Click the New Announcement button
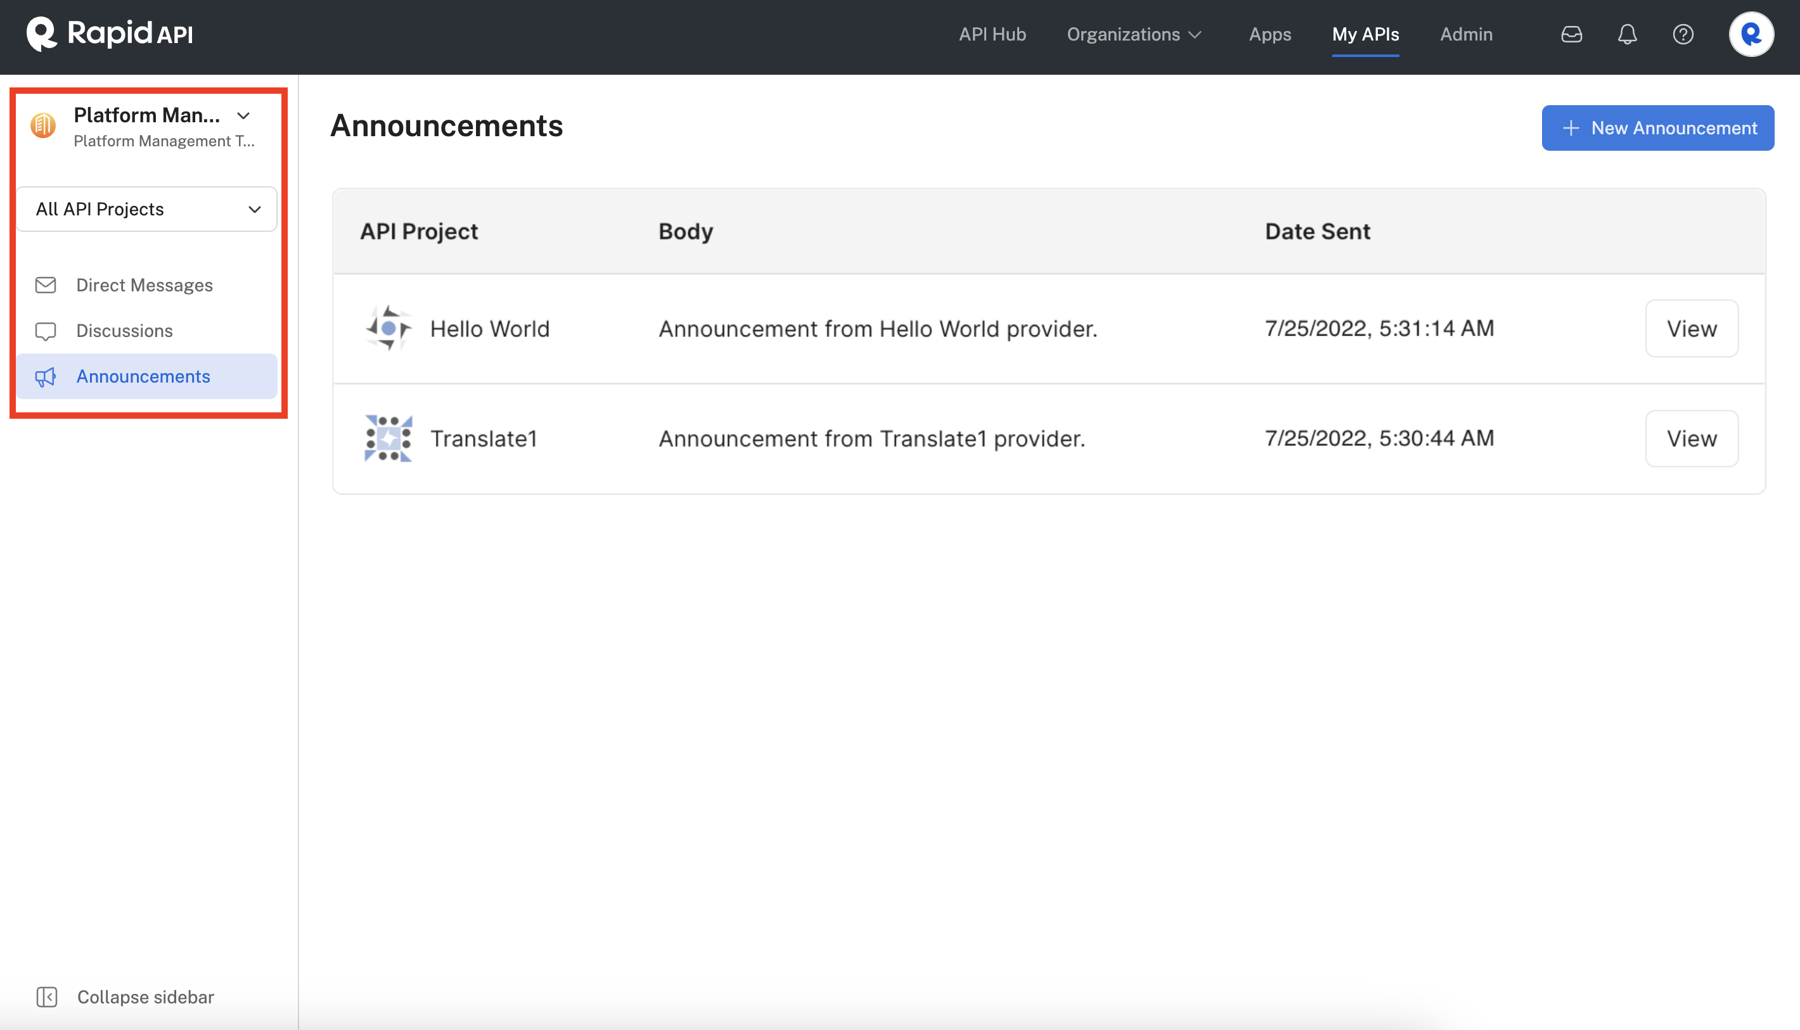This screenshot has width=1800, height=1030. (1657, 128)
